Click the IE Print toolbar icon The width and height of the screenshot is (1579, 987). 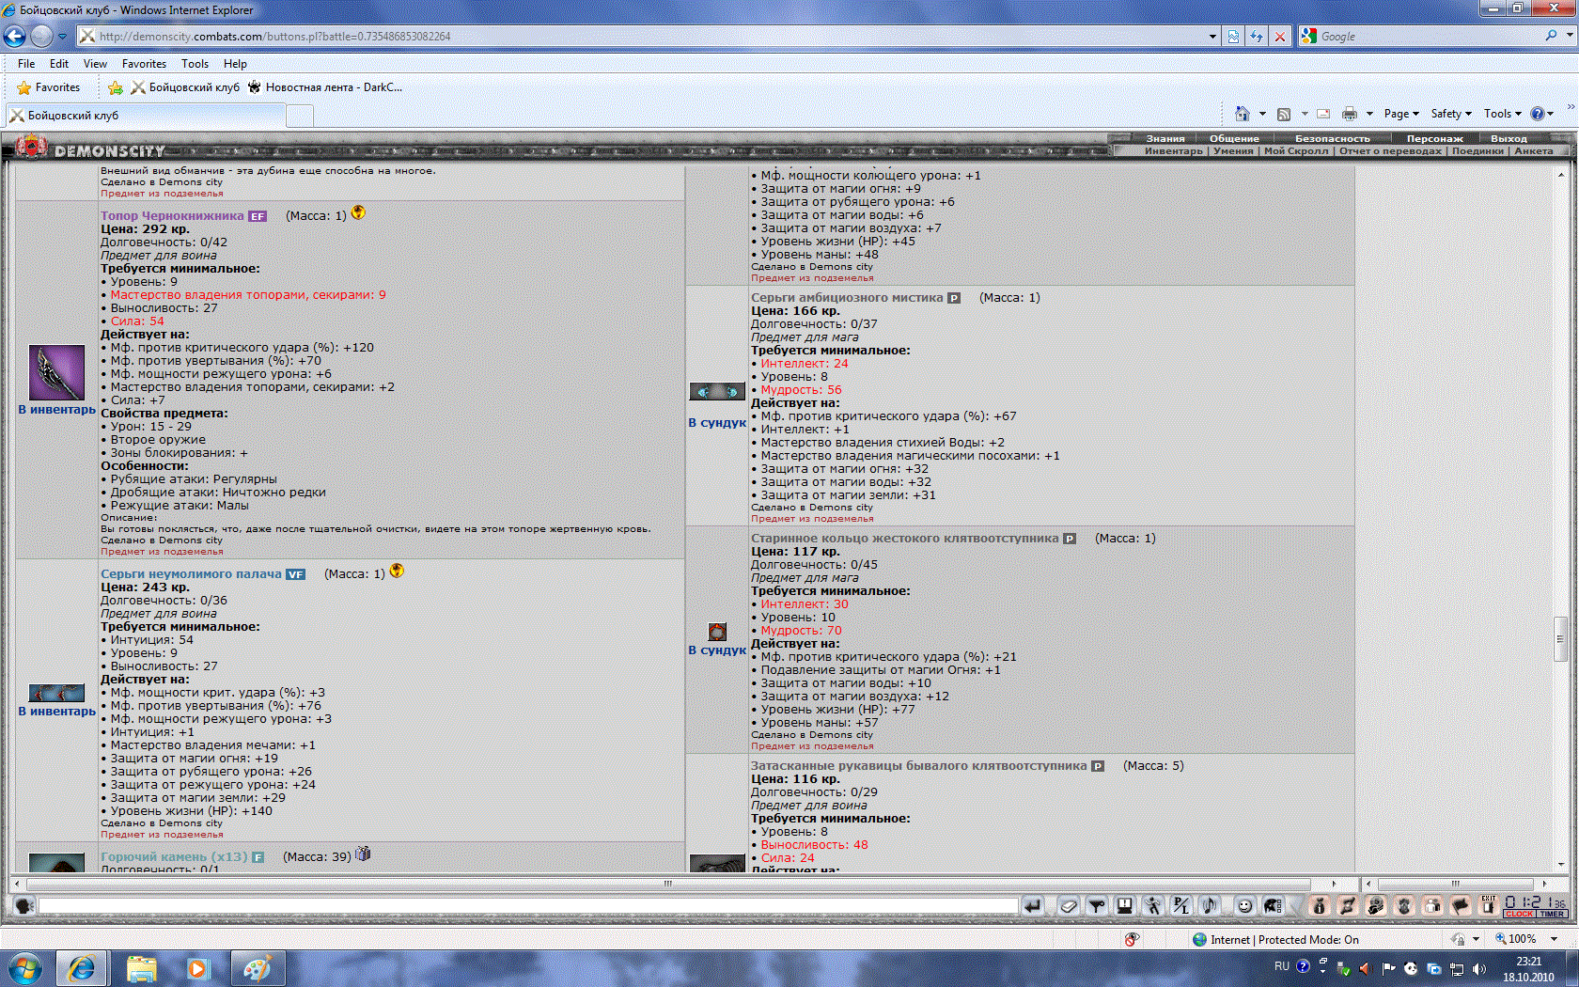[1350, 114]
